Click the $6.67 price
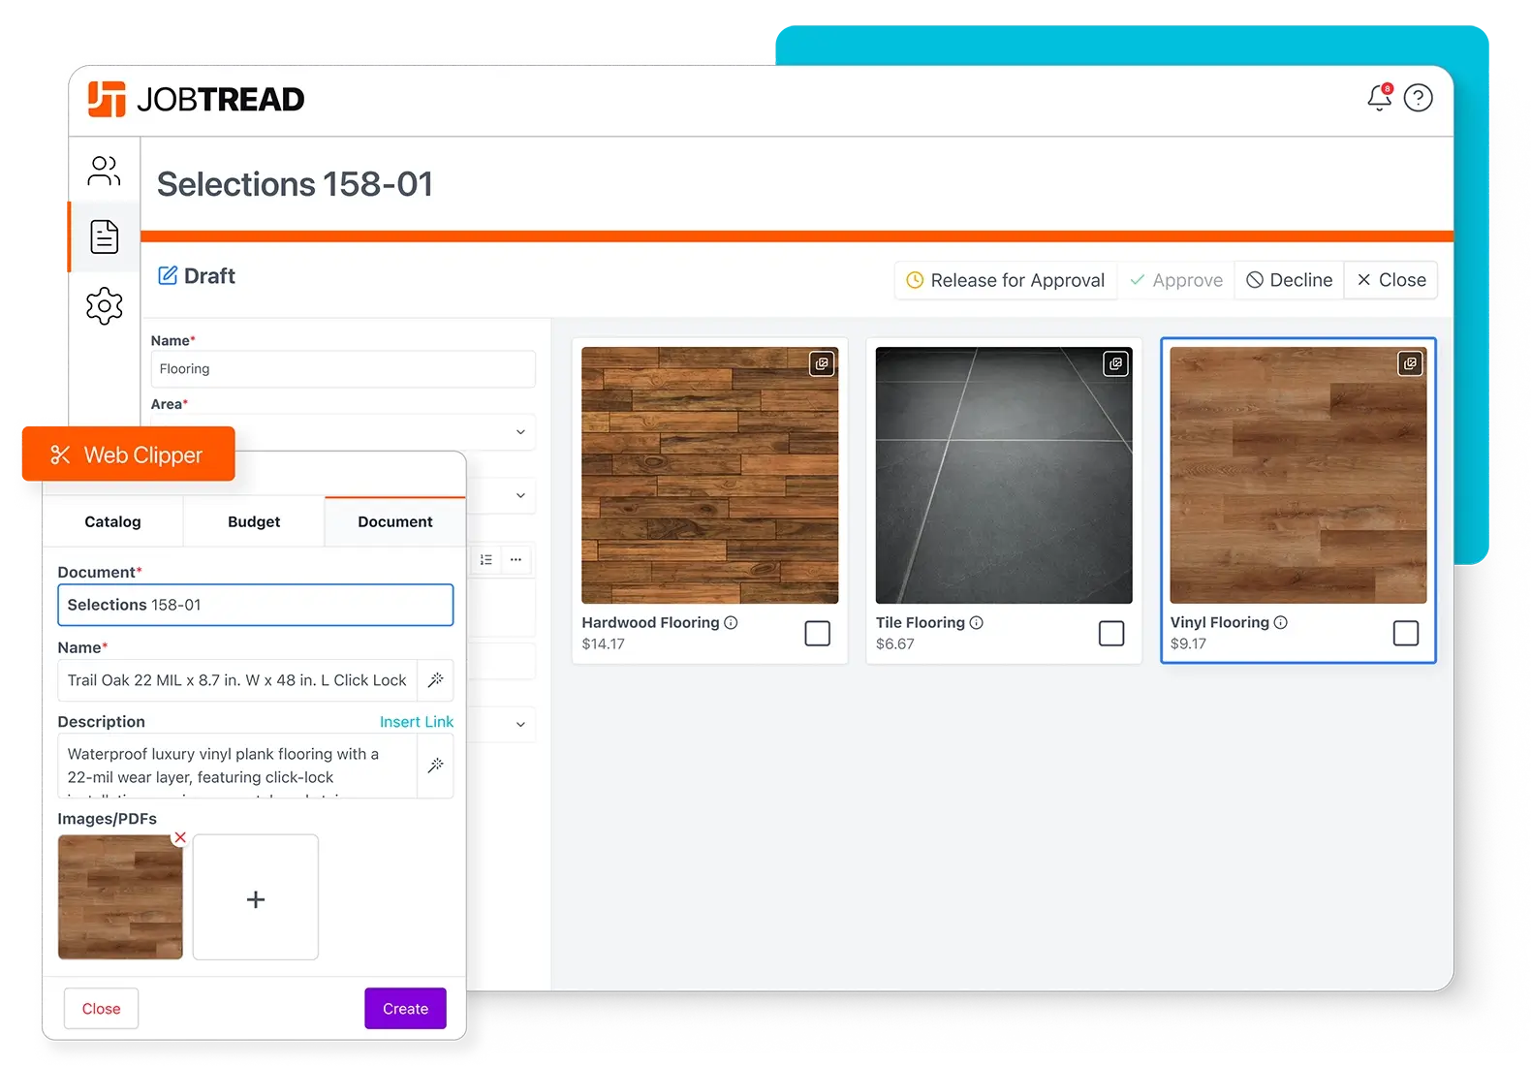This screenshot has height=1066, width=1531. pos(895,643)
